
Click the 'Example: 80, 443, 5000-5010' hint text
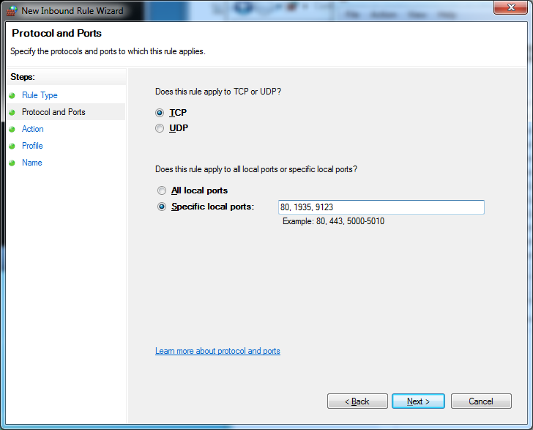[333, 221]
